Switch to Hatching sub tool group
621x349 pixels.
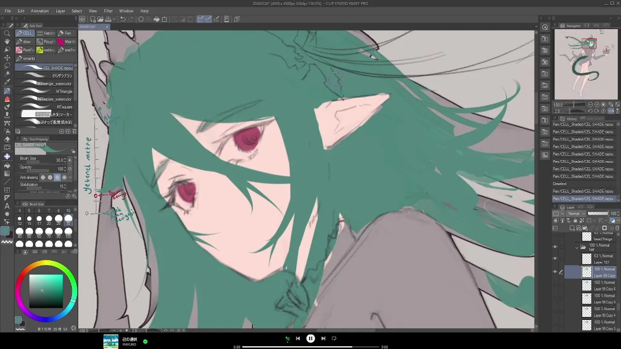[46, 33]
